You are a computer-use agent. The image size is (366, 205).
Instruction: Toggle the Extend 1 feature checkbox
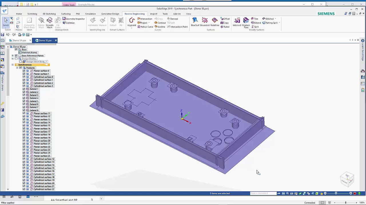tap(24, 89)
